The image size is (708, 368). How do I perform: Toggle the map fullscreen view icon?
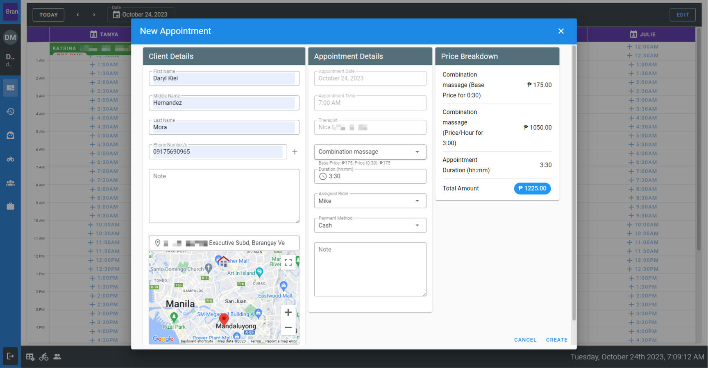pos(288,262)
